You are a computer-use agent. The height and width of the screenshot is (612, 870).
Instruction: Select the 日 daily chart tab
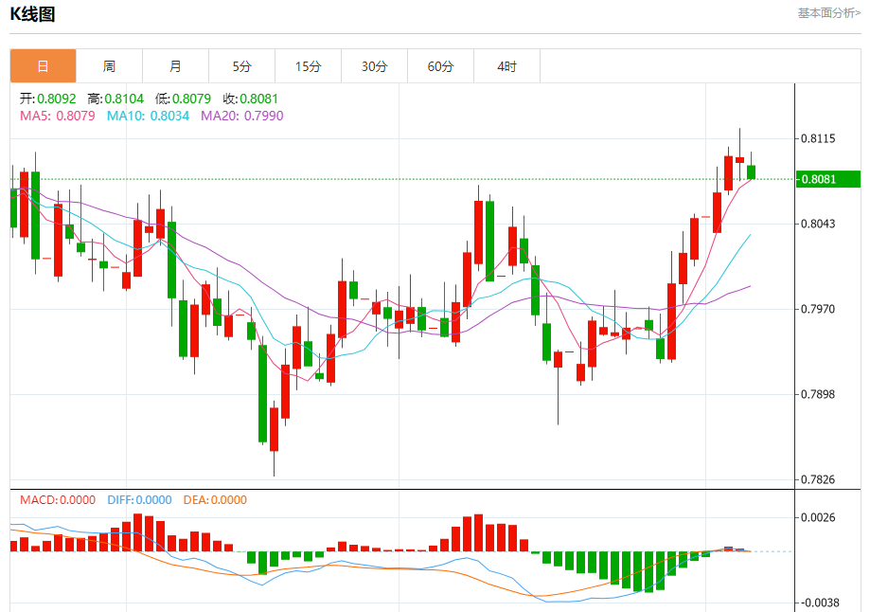(x=43, y=66)
